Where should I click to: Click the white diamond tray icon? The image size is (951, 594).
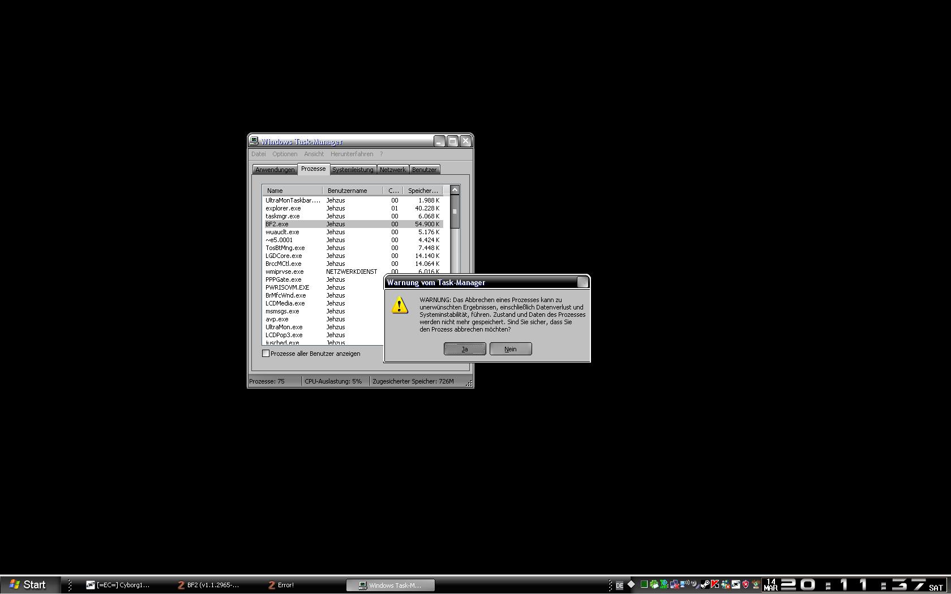pos(631,584)
